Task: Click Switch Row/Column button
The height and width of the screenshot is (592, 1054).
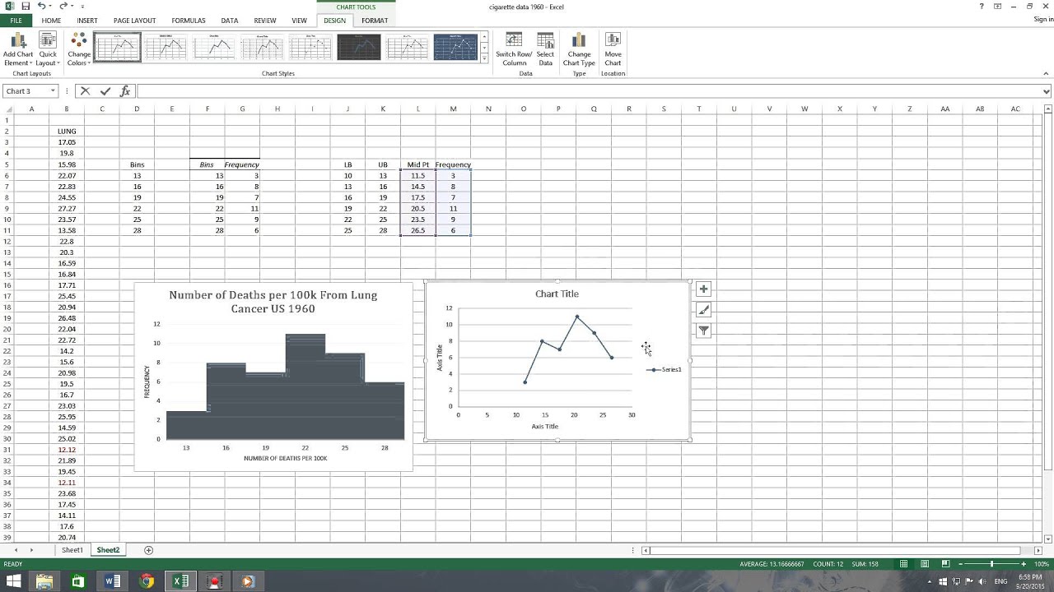Action: click(x=514, y=49)
